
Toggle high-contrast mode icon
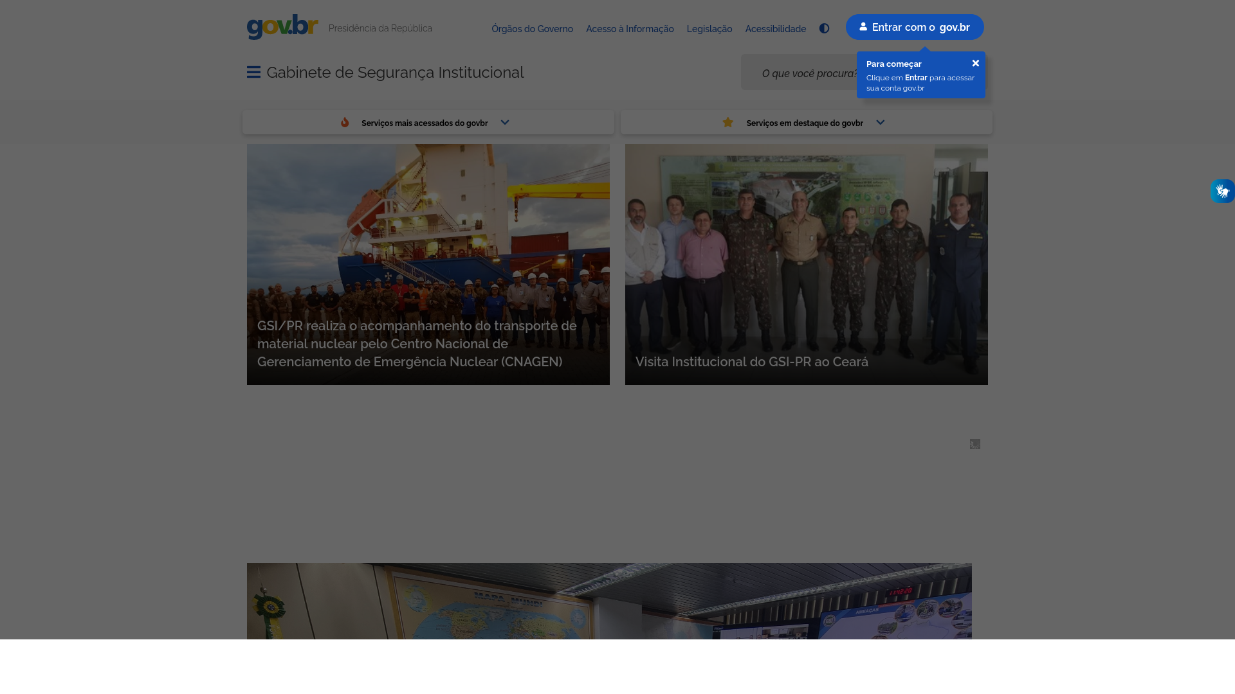(824, 28)
